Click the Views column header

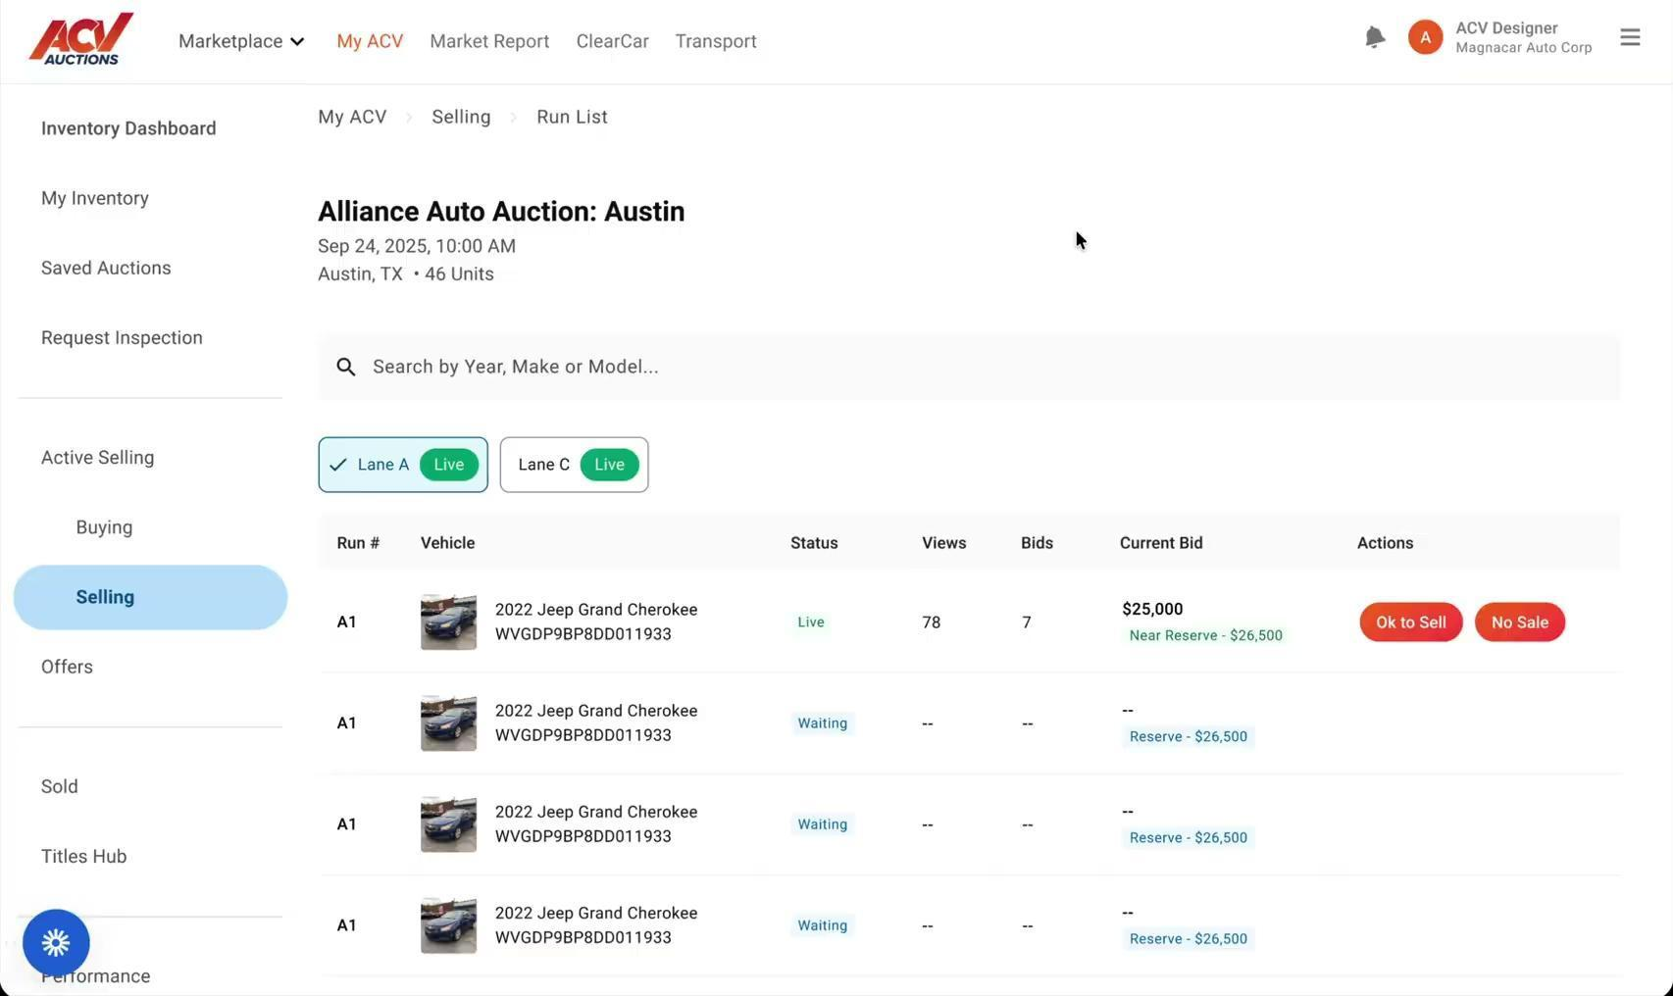tap(943, 543)
